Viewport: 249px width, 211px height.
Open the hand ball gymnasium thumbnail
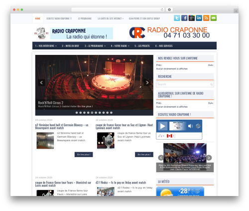(x=45, y=141)
